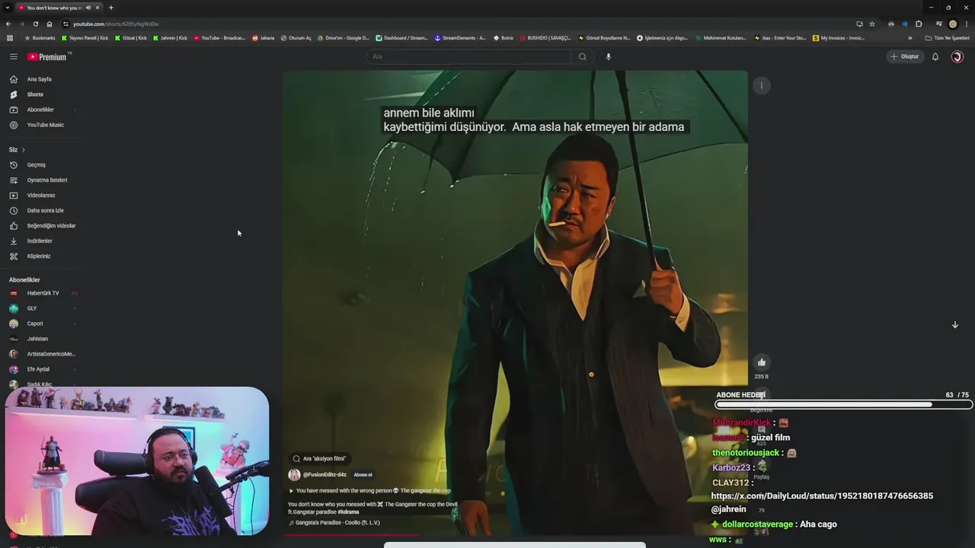Expand the Siz section chevron
Viewport: 975px width, 548px height.
[x=23, y=150]
